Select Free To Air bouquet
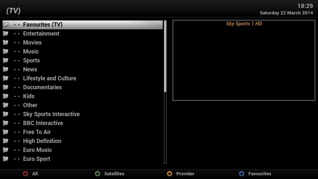This screenshot has width=318, height=179. [83, 132]
